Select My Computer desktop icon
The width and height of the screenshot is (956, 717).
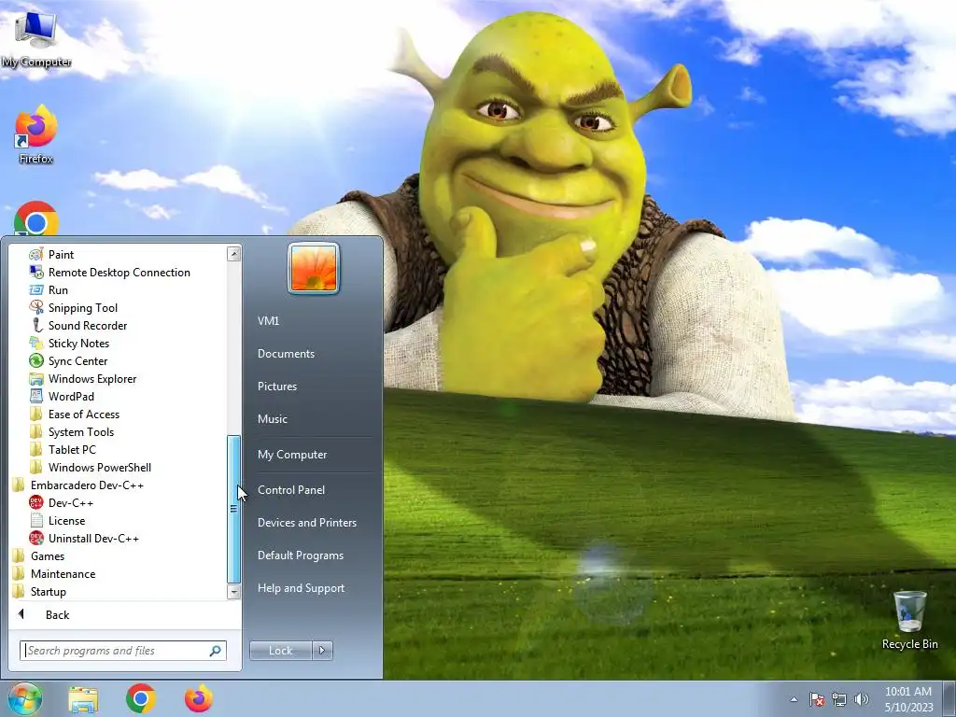(x=36, y=37)
